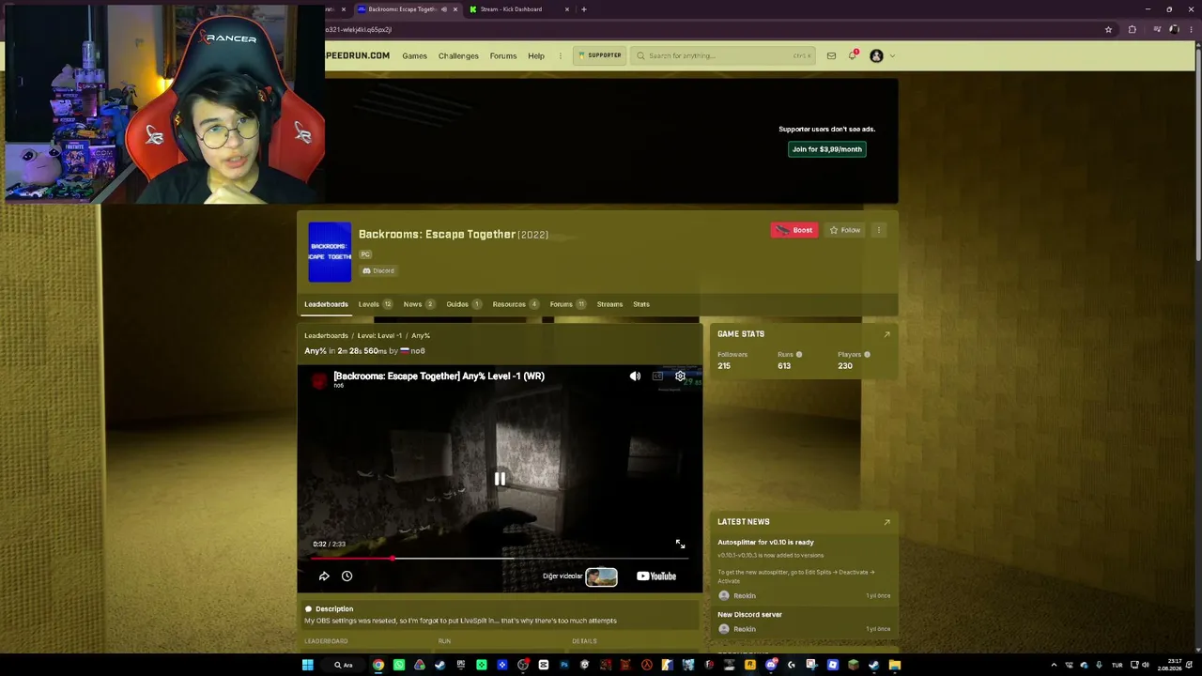
Task: Open WhatsApp from the taskbar
Action: (399, 666)
